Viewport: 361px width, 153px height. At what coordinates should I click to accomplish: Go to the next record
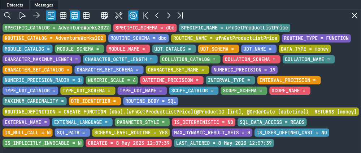(x=168, y=15)
